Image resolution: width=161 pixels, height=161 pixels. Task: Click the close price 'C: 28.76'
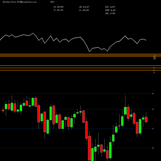pos(58,10)
